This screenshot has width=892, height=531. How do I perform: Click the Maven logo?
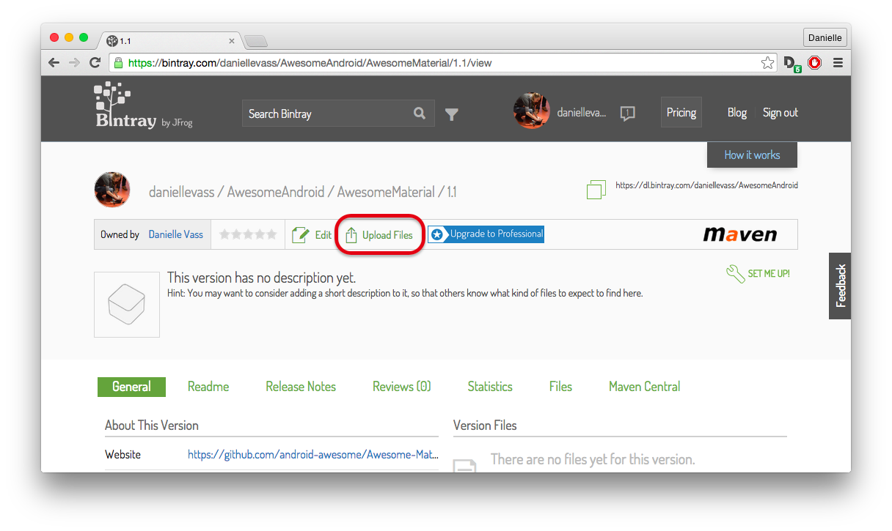tap(739, 234)
